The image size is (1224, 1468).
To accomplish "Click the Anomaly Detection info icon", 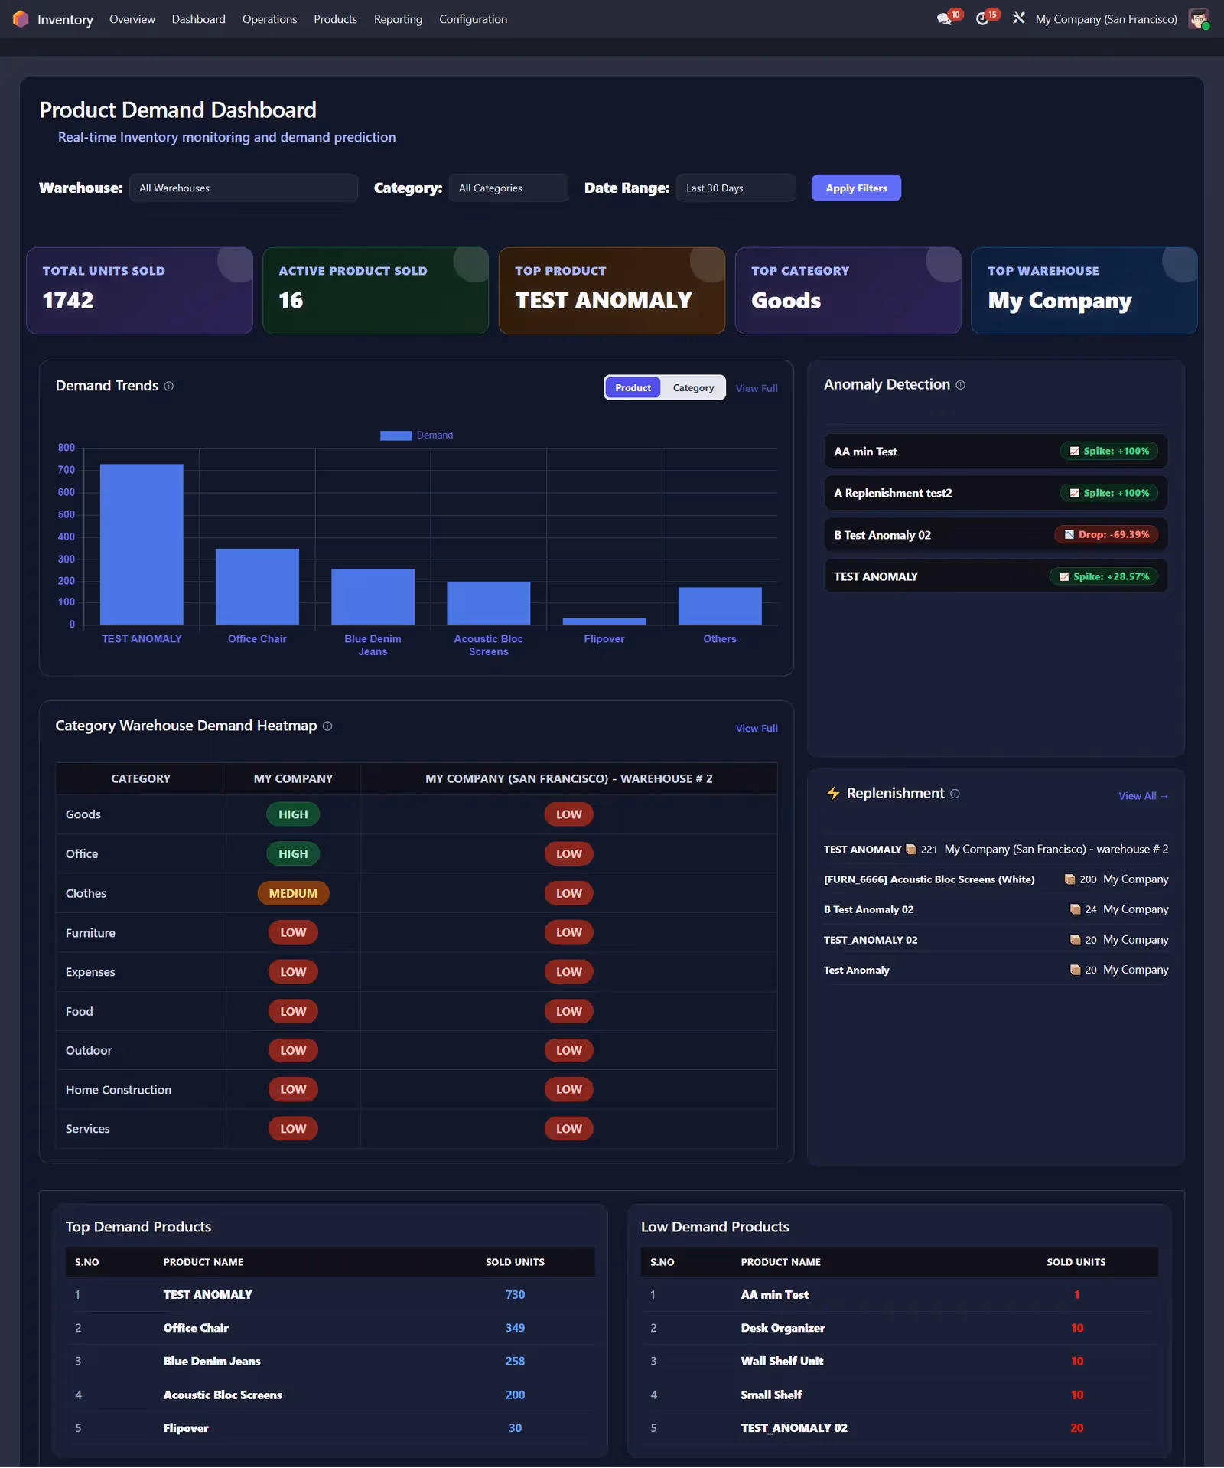I will pos(960,385).
